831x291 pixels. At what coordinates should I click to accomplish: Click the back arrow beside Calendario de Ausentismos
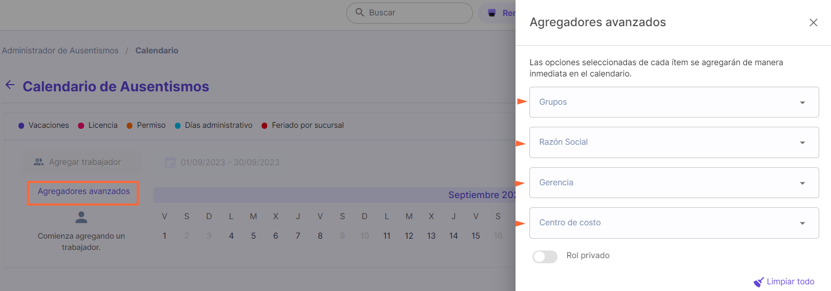(x=10, y=85)
